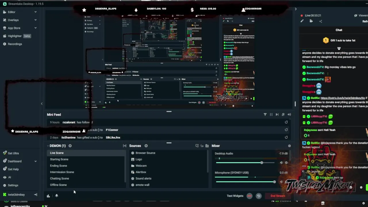This screenshot has height=207, width=368.
Task: Select the Live Scene
Action: point(86,153)
